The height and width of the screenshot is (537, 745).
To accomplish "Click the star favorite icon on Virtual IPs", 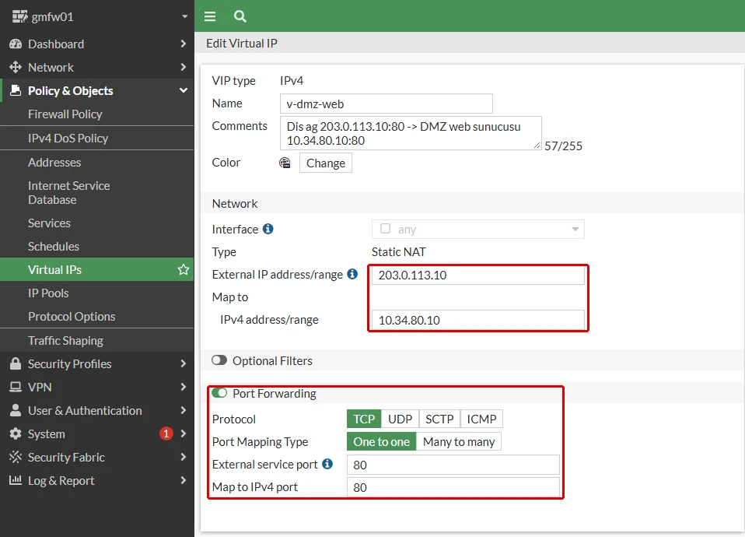I will [184, 270].
